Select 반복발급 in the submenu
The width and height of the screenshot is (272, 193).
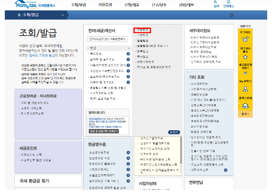[x=142, y=52]
